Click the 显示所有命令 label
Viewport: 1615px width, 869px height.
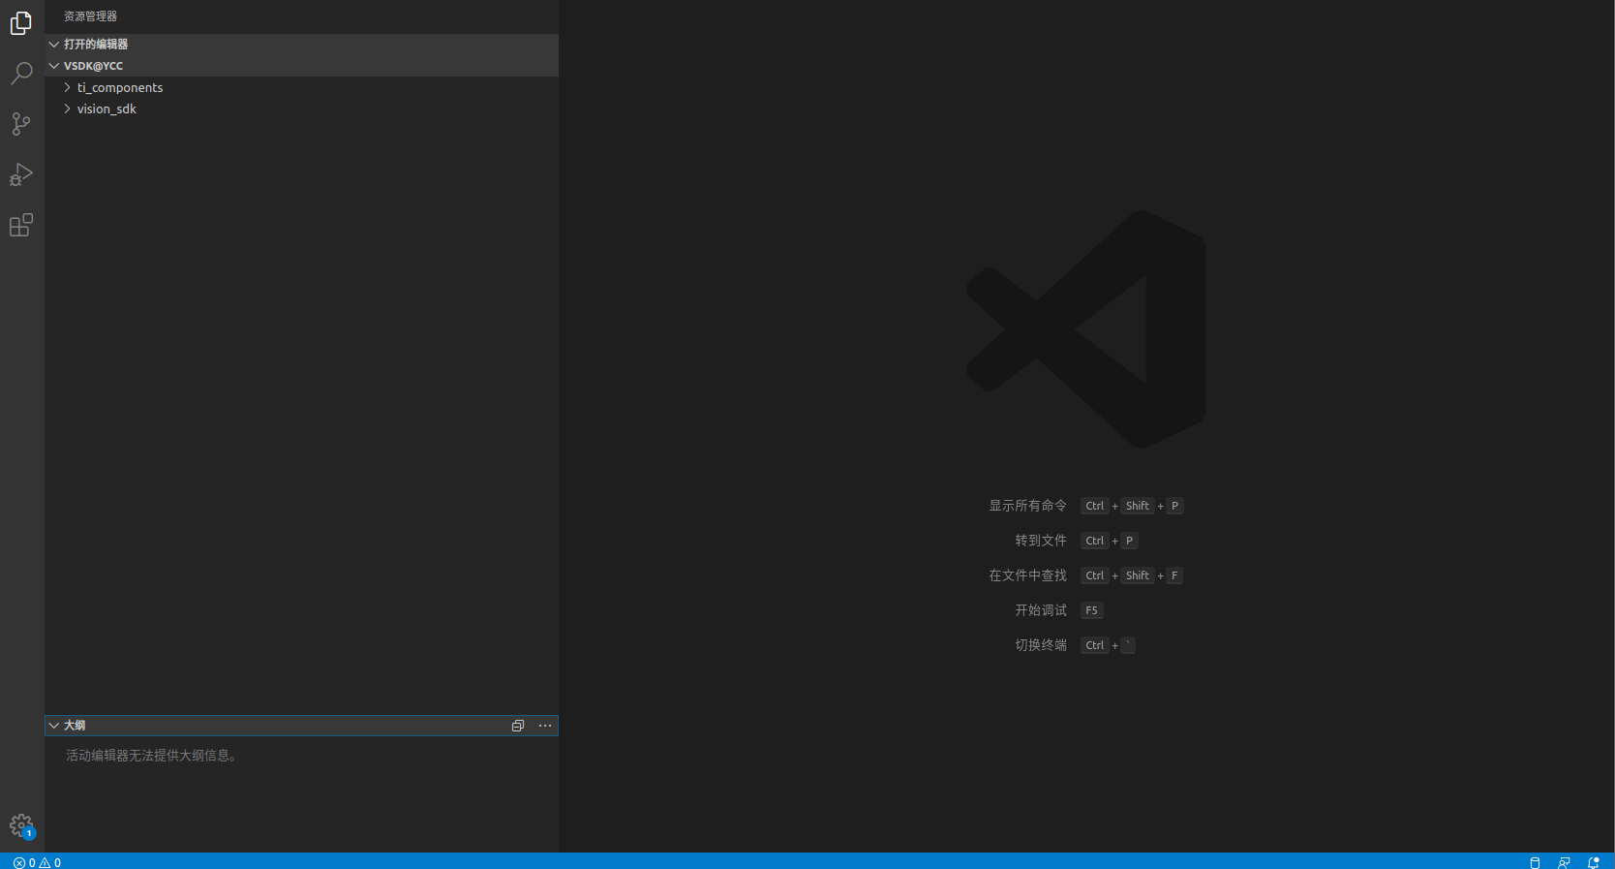1027,506
